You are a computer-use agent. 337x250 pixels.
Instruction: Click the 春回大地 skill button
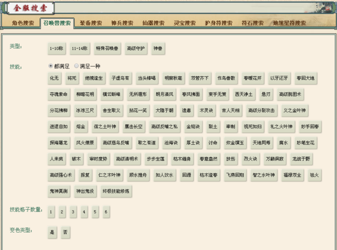click(x=306, y=78)
